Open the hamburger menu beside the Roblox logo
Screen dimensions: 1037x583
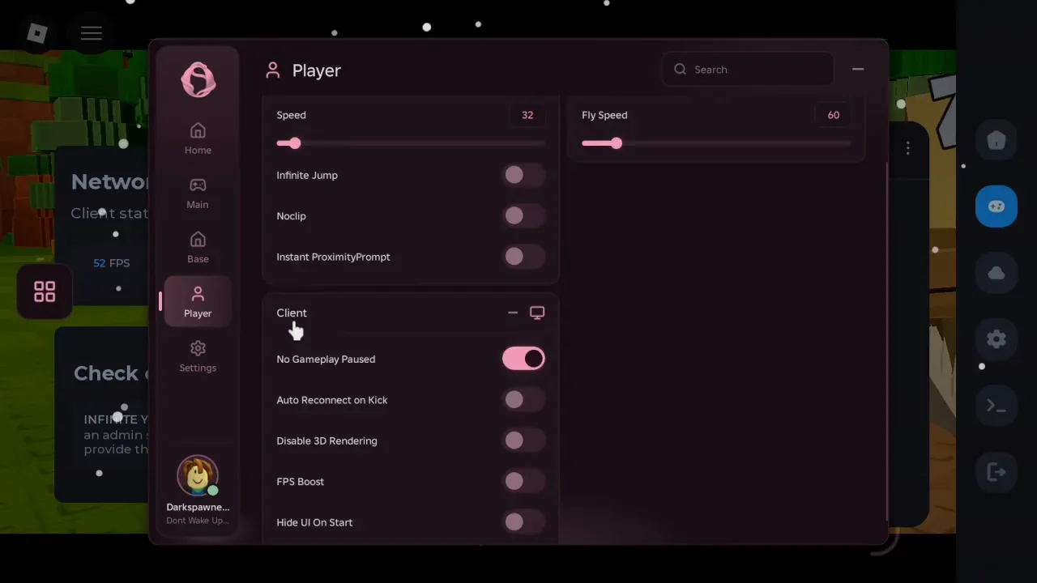92,33
